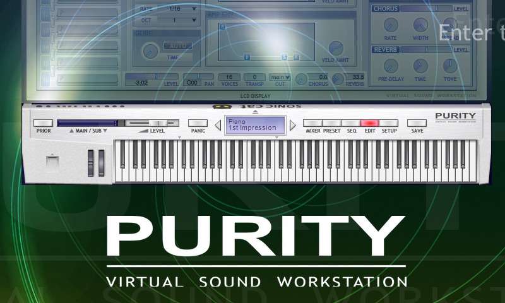Select the S node in Amp Env graph

tap(284, 57)
